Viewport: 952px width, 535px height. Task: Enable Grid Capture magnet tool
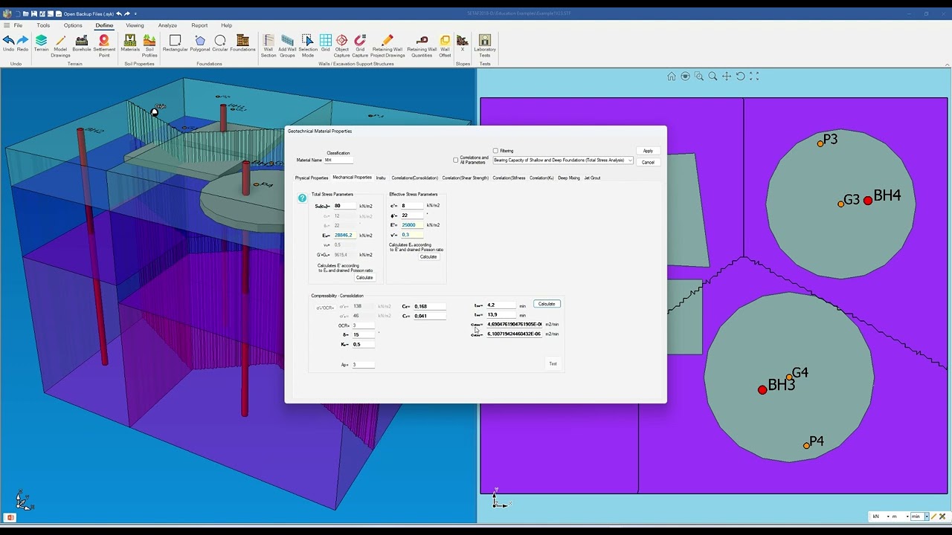pos(360,46)
